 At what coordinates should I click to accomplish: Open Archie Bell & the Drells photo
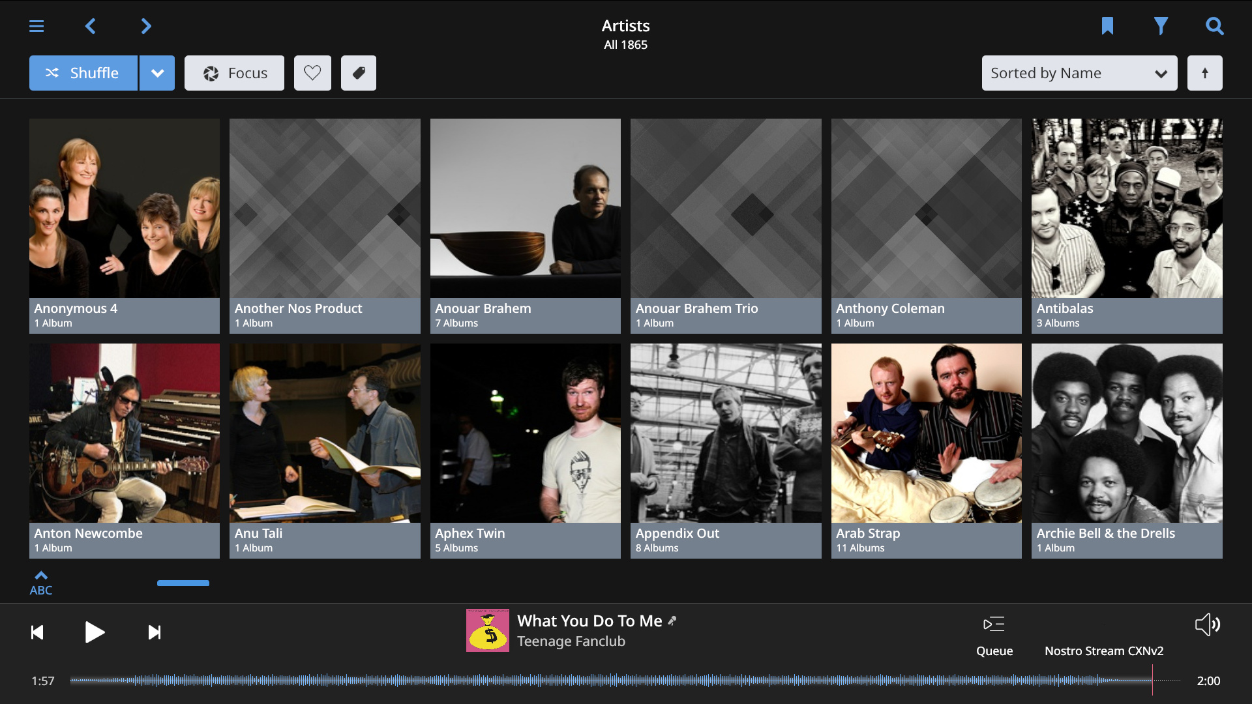point(1127,433)
